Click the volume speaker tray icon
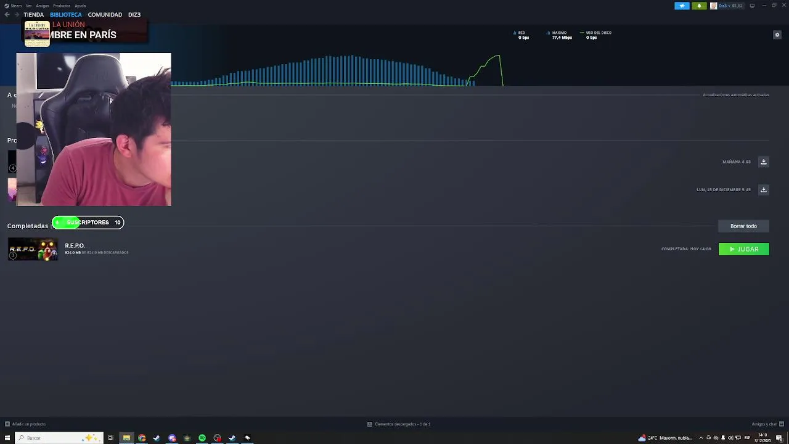 click(730, 438)
